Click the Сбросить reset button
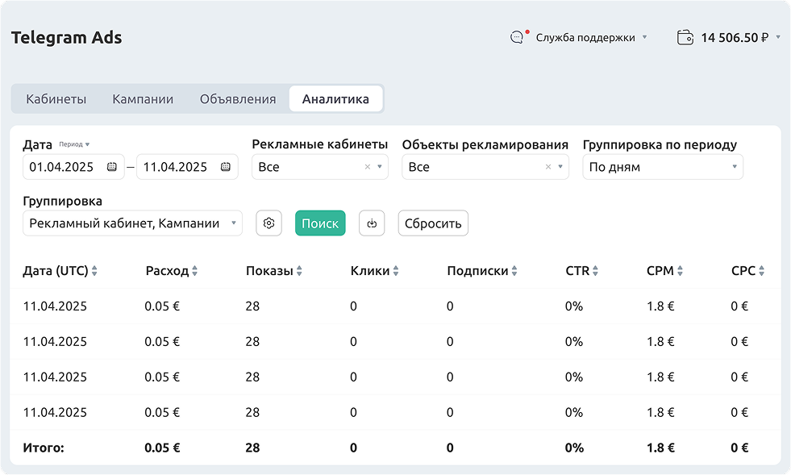The height and width of the screenshot is (475, 791). pos(433,223)
